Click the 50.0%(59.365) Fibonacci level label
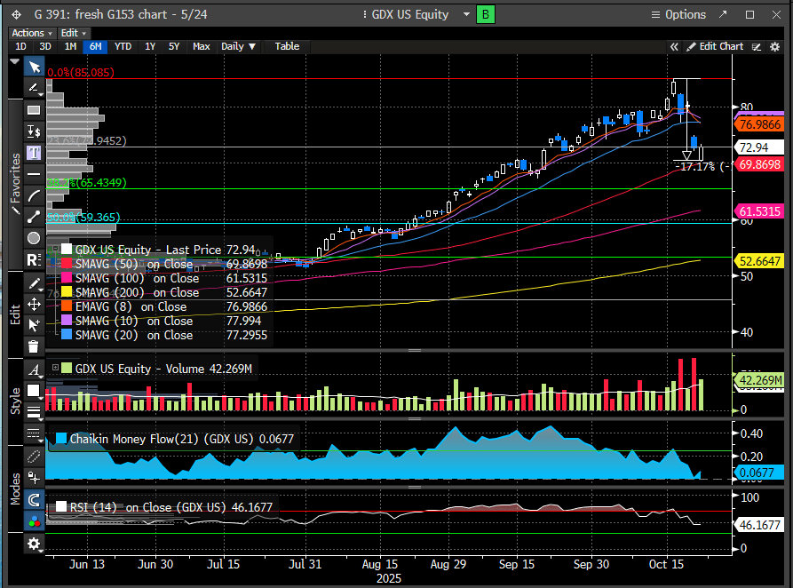Screen dimensions: 793x588 pos(83,217)
